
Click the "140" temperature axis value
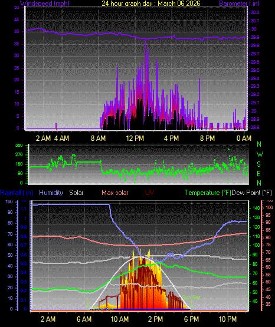click(256, 208)
